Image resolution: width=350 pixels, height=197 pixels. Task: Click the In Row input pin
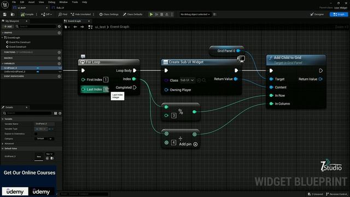(271, 95)
